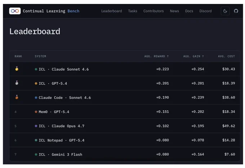Screen dimensions: 245x168
Task: Sort by AGG. REWARD column
Action: pyautogui.click(x=157, y=56)
